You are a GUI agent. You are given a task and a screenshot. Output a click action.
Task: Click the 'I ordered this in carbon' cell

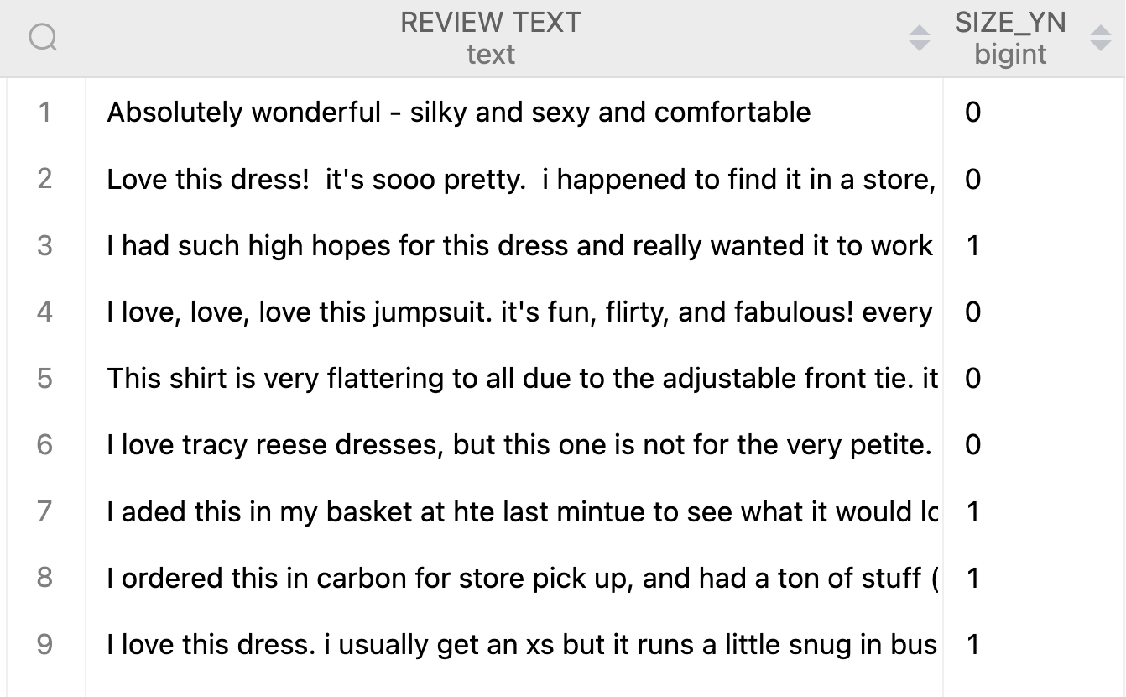(x=514, y=578)
